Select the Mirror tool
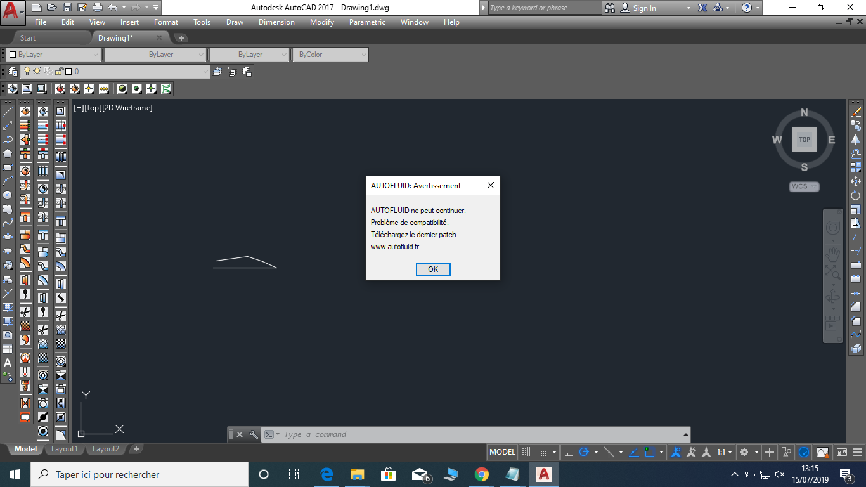This screenshot has width=866, height=487. 856,140
